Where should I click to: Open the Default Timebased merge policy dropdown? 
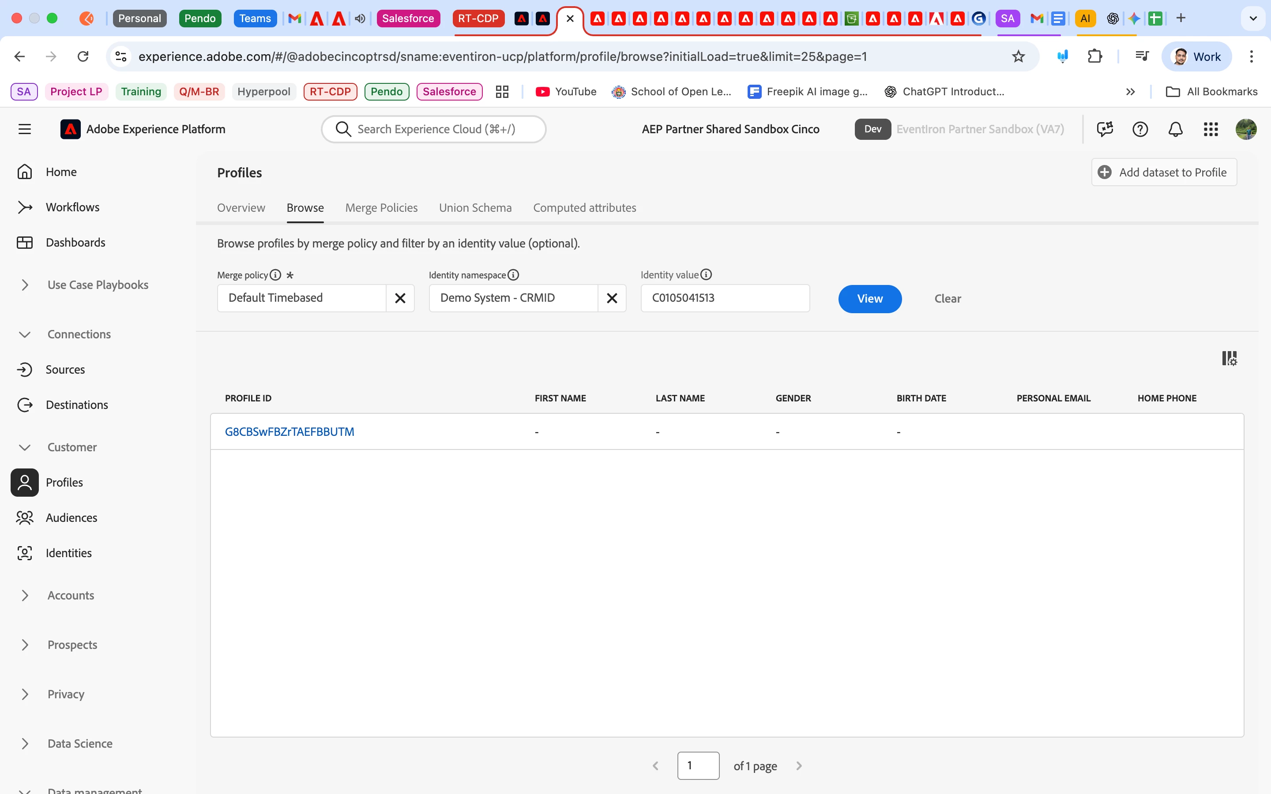click(301, 298)
